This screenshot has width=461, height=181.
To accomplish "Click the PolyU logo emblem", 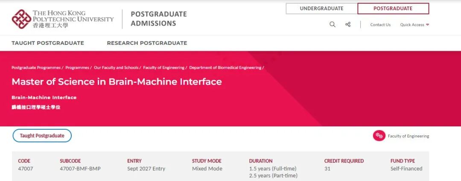I will (x=21, y=19).
